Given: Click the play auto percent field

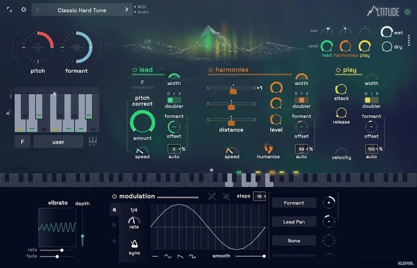Looking at the screenshot, I should 371,149.
